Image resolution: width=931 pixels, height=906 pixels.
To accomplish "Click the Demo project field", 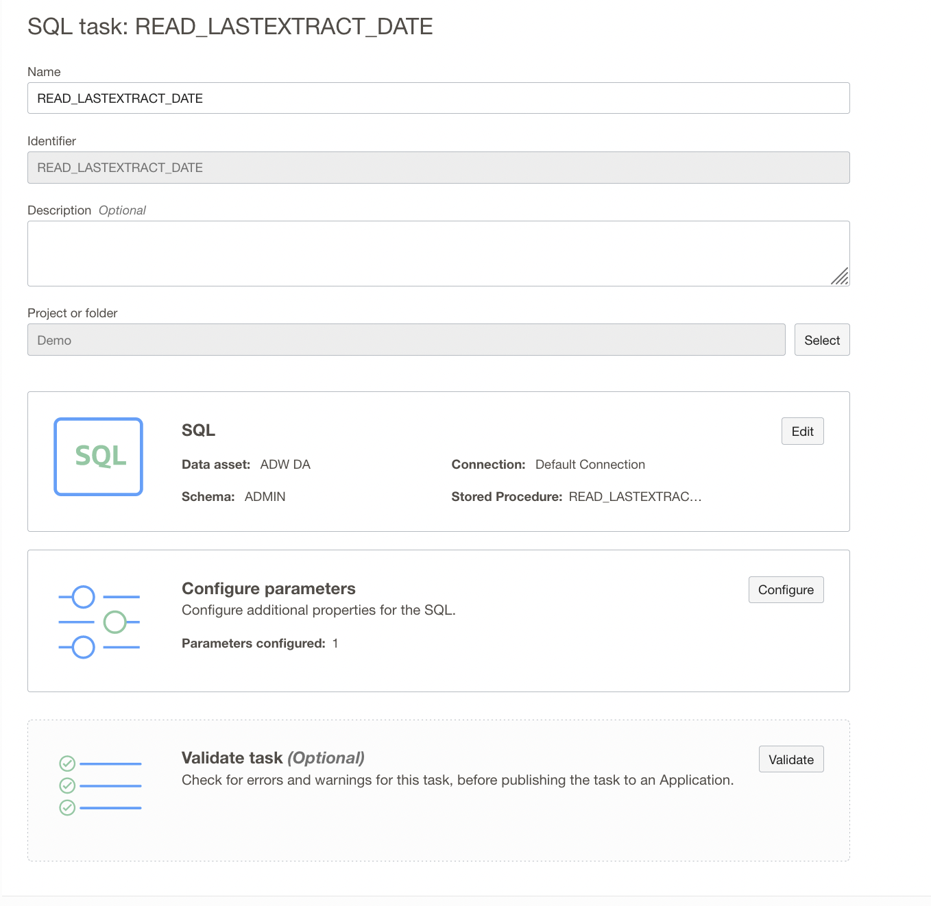I will (x=406, y=339).
